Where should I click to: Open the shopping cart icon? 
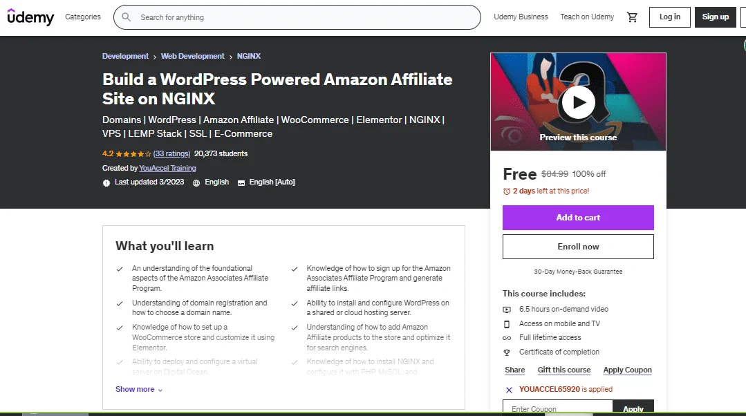pyautogui.click(x=632, y=17)
